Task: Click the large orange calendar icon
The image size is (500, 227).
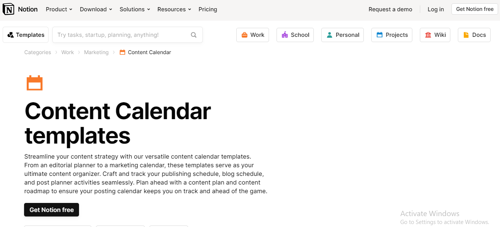Action: tap(35, 83)
